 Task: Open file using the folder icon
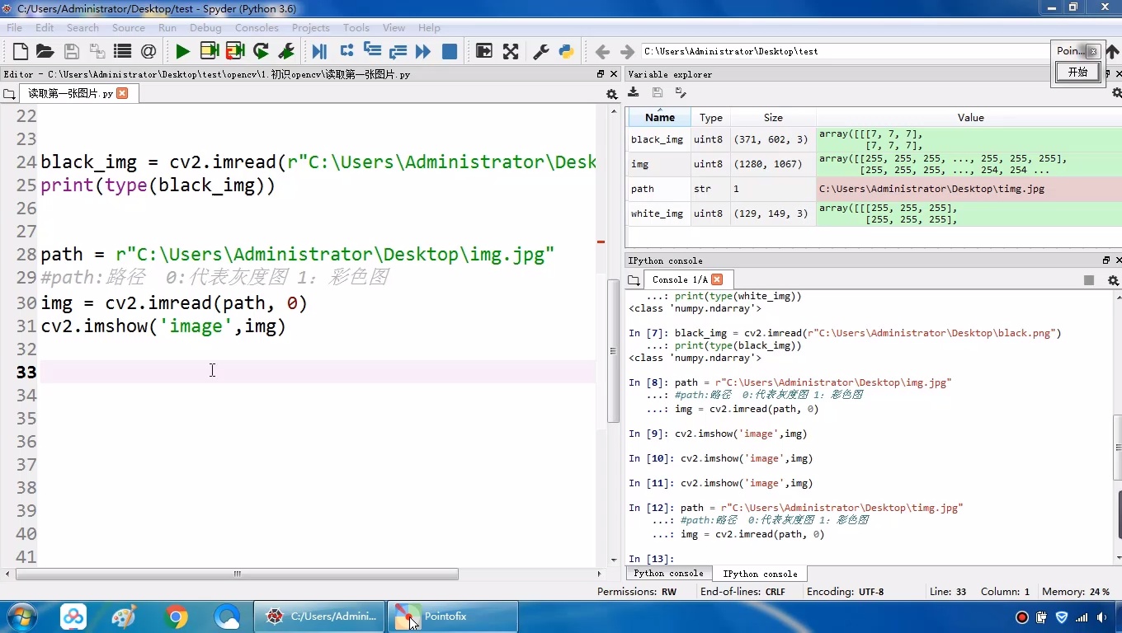coord(45,52)
